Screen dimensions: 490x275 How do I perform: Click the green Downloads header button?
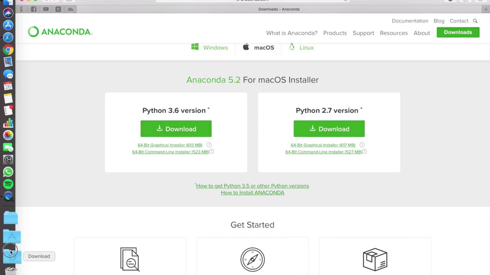pos(458,32)
